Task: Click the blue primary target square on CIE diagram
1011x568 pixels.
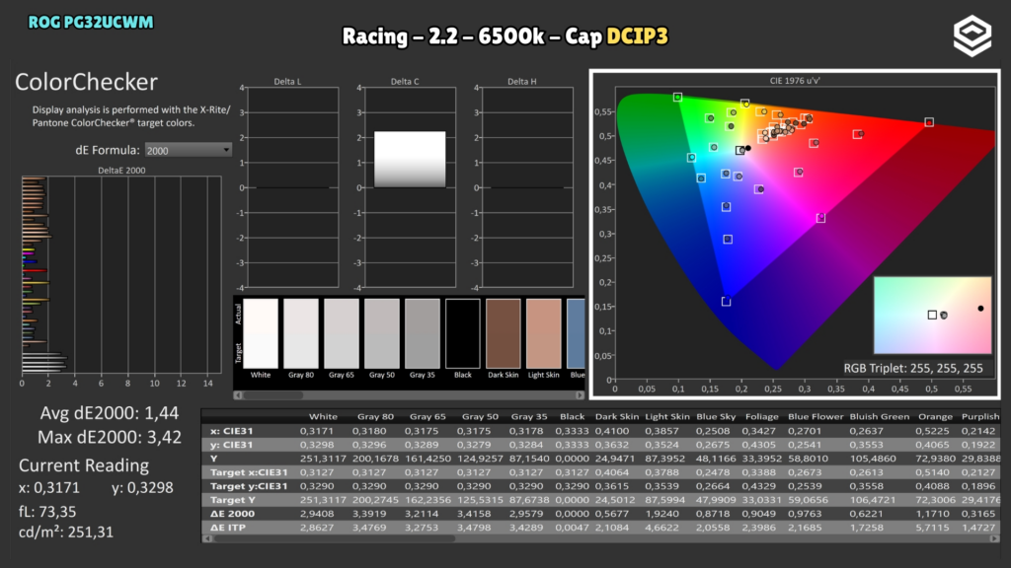Action: [726, 302]
